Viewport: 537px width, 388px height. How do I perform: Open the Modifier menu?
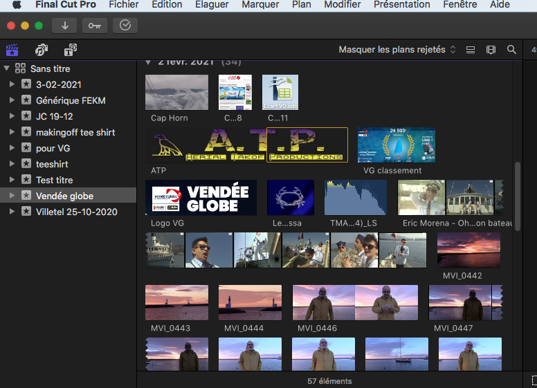point(342,5)
